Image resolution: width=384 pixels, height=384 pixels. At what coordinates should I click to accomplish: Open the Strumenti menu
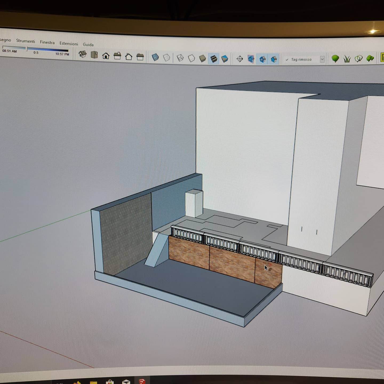(x=26, y=41)
